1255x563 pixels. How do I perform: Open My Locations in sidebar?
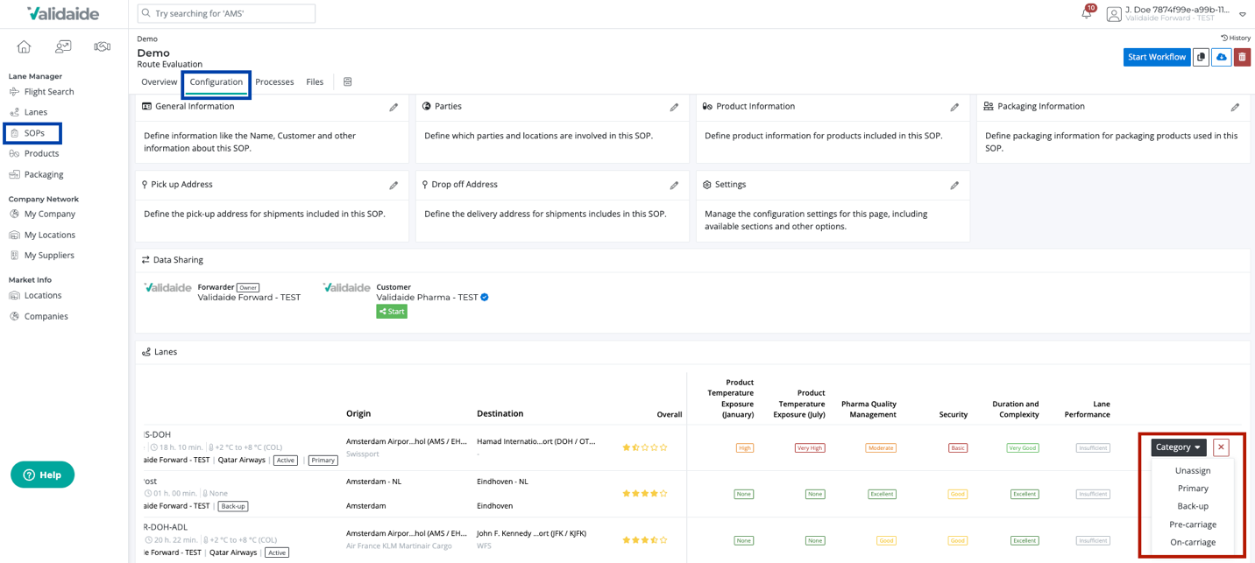click(50, 235)
